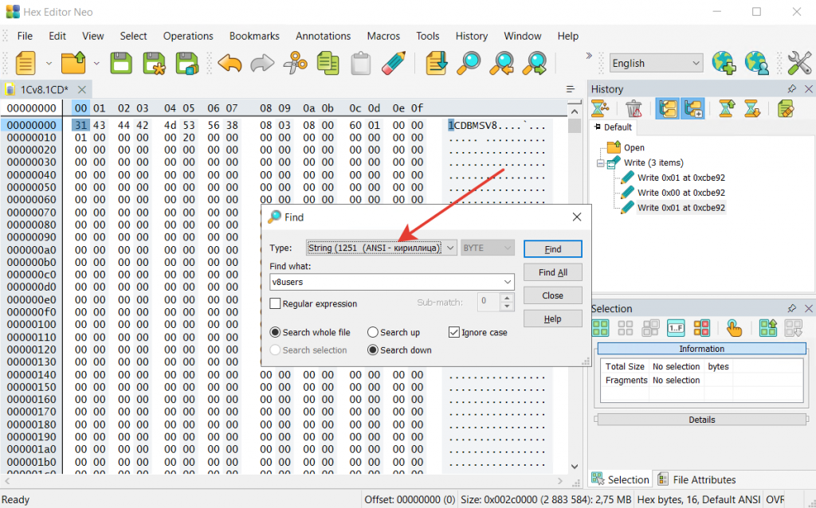Screen dimensions: 816x508
Task: Open the Open file dropdown arrow
Action: click(96, 64)
